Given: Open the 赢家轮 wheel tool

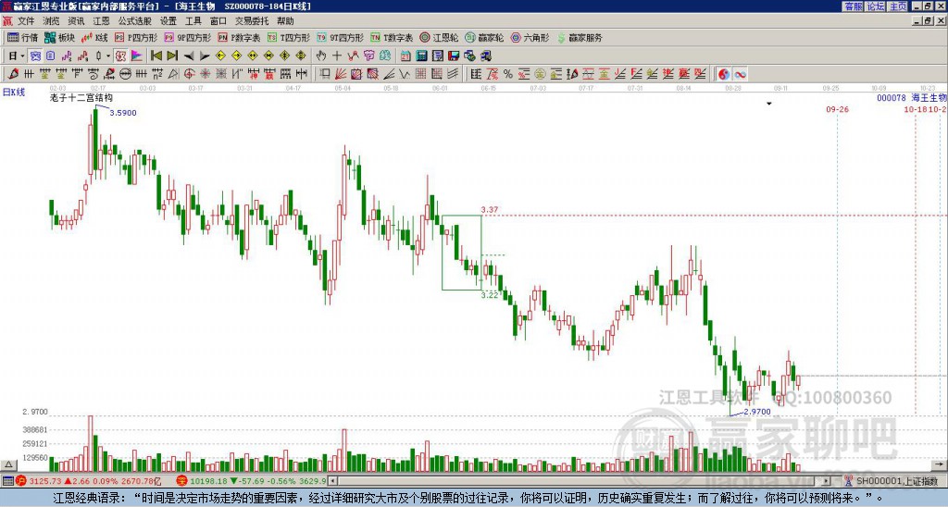Looking at the screenshot, I should (x=484, y=37).
